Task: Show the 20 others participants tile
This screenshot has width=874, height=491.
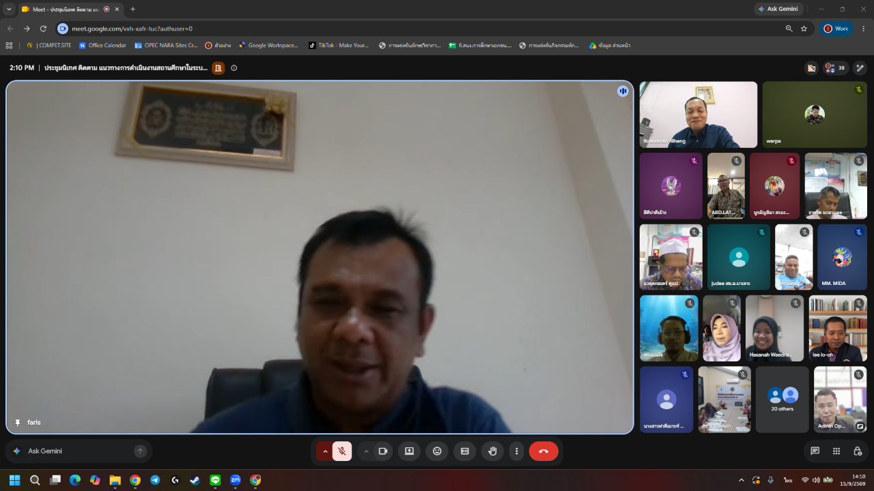Action: tap(783, 400)
